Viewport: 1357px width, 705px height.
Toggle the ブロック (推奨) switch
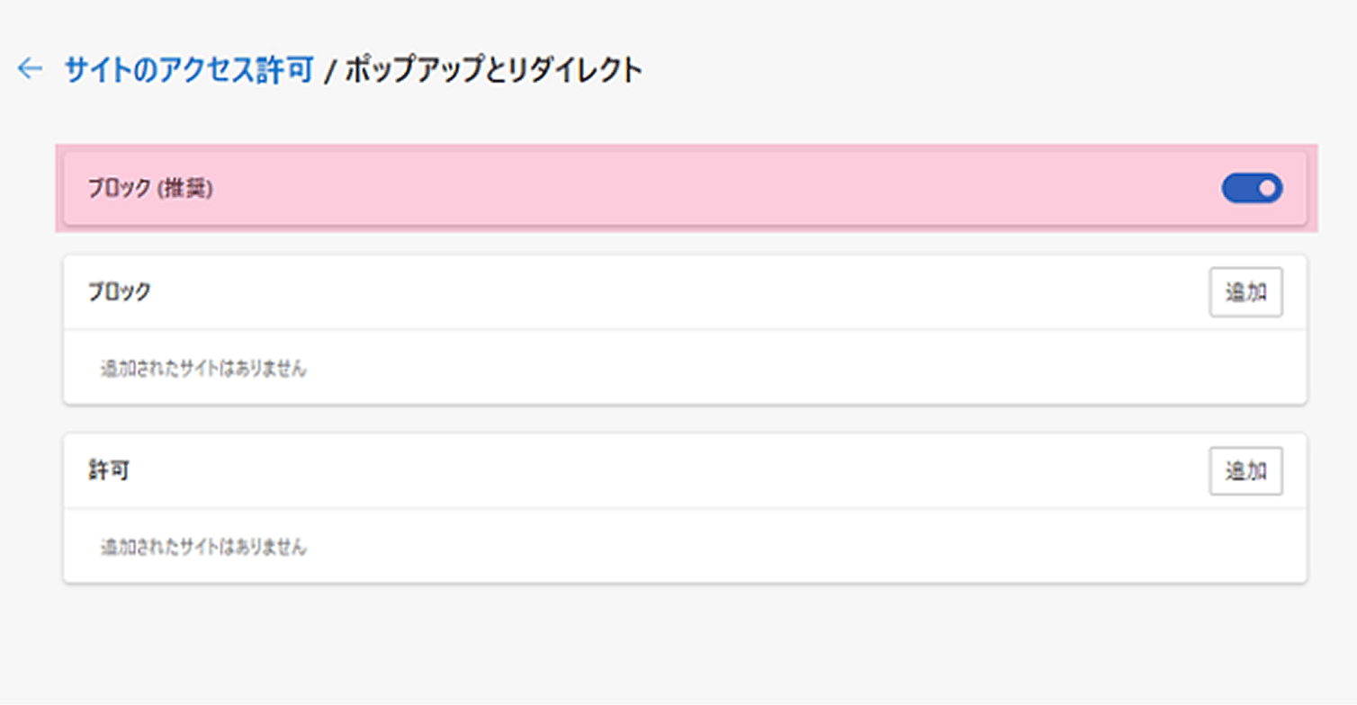coord(1251,189)
